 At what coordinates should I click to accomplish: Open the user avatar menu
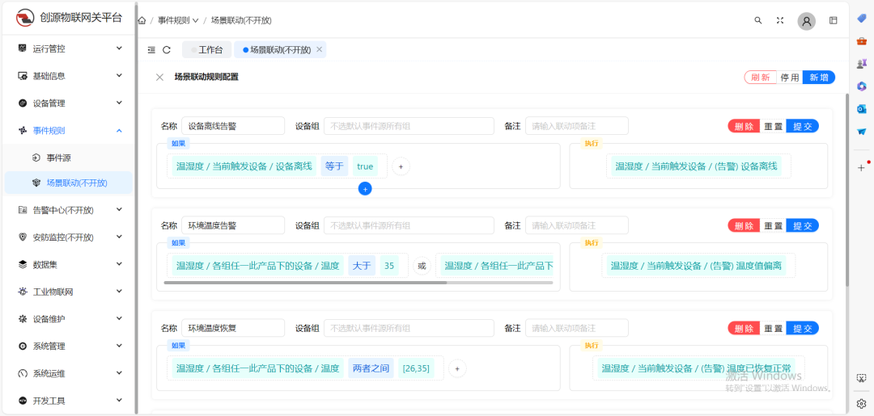(807, 20)
